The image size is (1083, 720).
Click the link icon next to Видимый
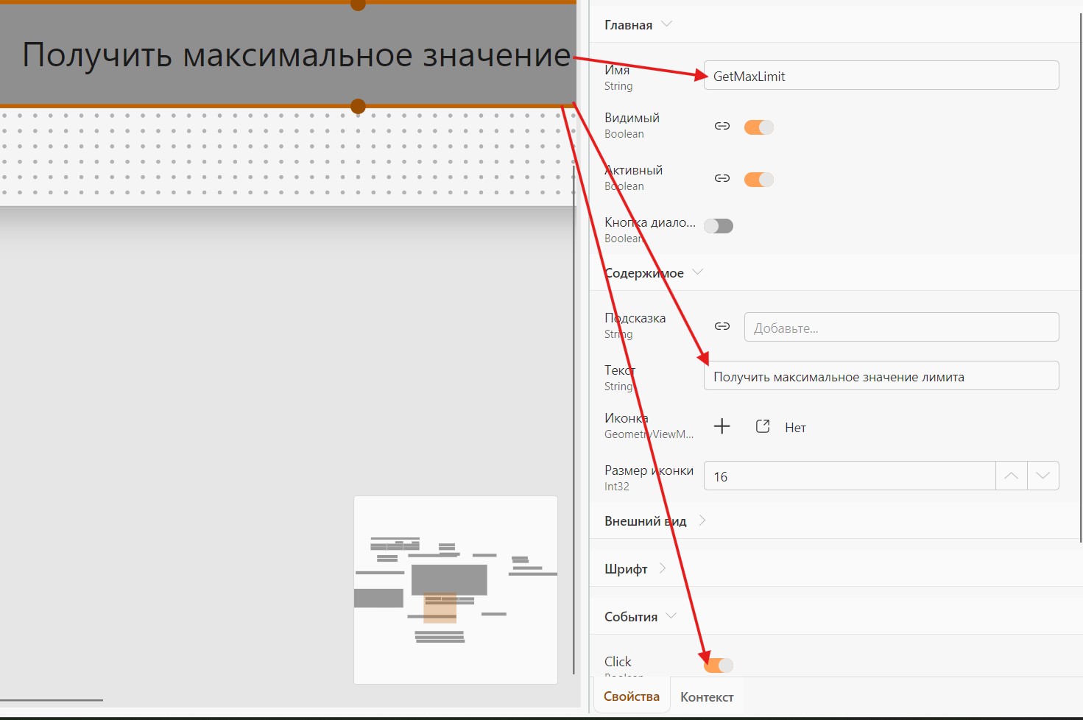pyautogui.click(x=722, y=126)
